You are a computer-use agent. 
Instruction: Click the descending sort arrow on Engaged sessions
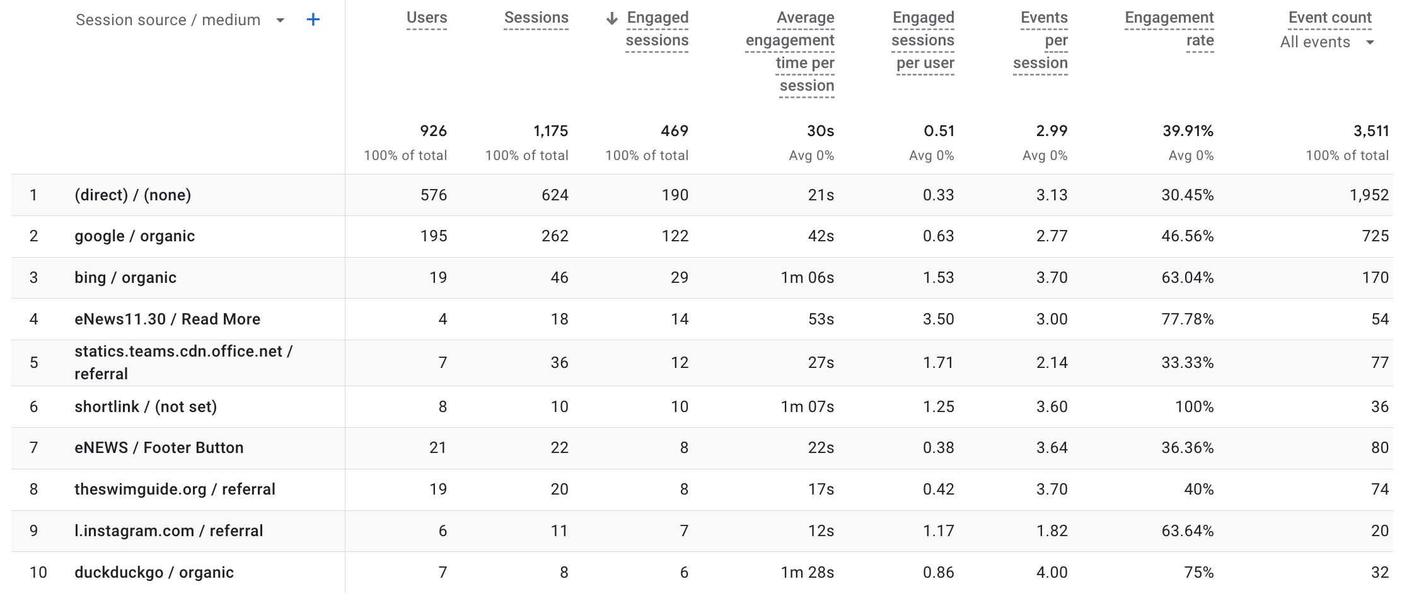point(611,19)
